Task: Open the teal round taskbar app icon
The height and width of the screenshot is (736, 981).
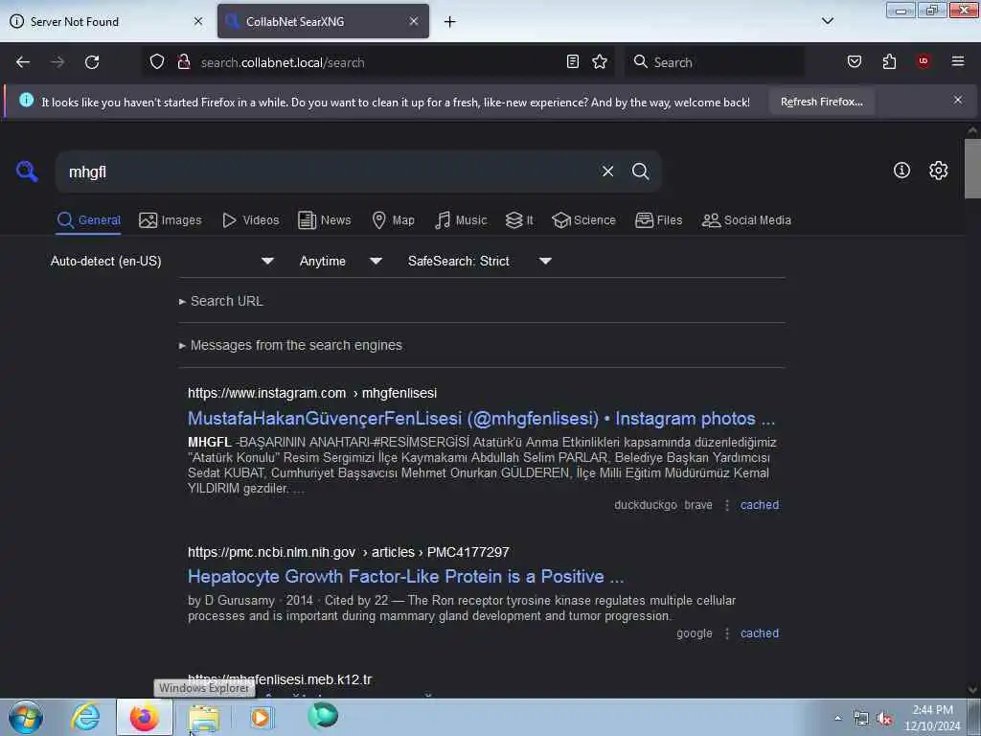Action: [323, 715]
